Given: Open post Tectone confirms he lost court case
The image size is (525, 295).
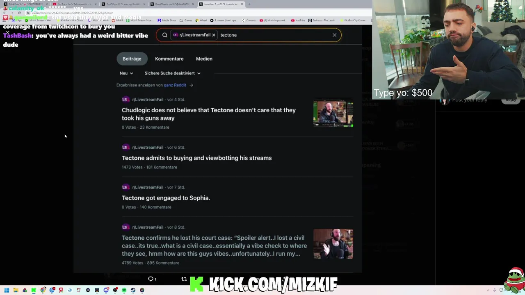Looking at the screenshot, I should point(214,245).
